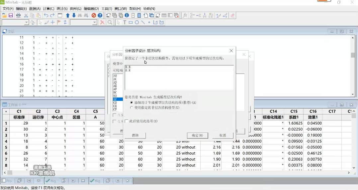Open the 编辑(E) menu
This screenshot has width=358, height=190.
click(21, 9)
